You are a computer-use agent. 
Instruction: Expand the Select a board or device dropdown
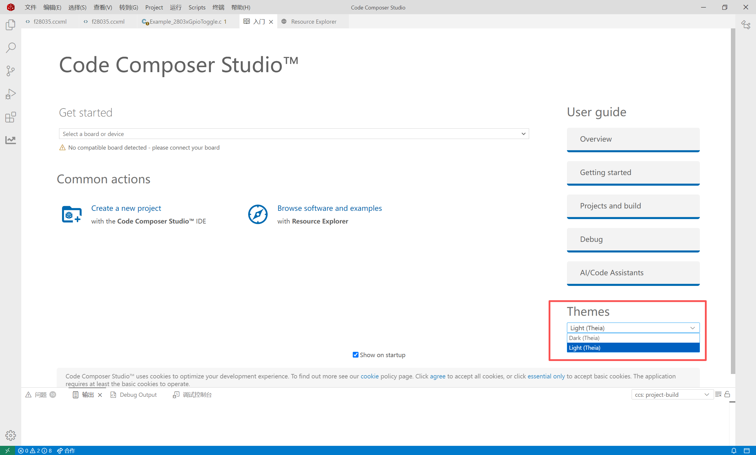[x=294, y=134]
